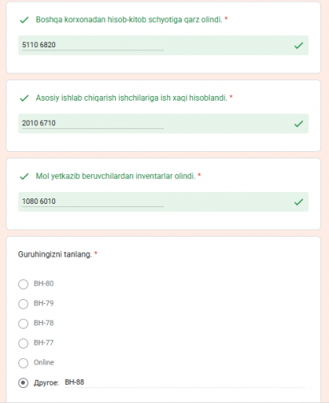
Task: Click the Asosiy ishlab chiqarish question text
Action: point(131,98)
